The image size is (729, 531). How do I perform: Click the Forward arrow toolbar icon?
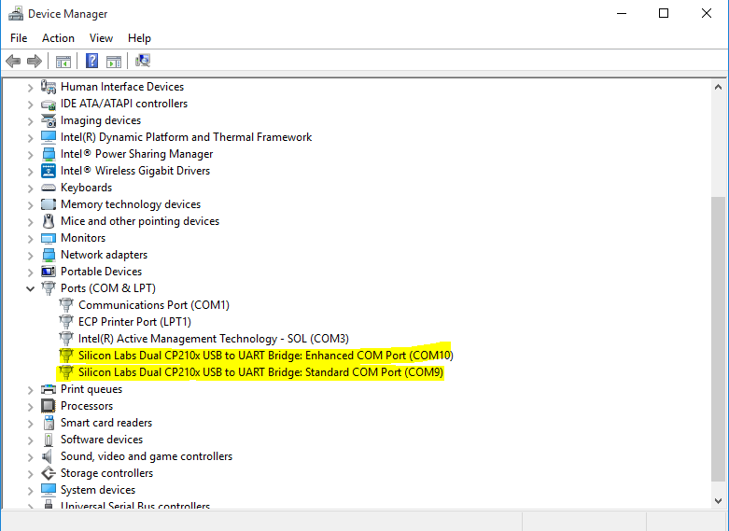click(x=35, y=61)
